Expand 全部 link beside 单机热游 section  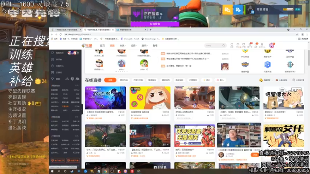point(77,117)
